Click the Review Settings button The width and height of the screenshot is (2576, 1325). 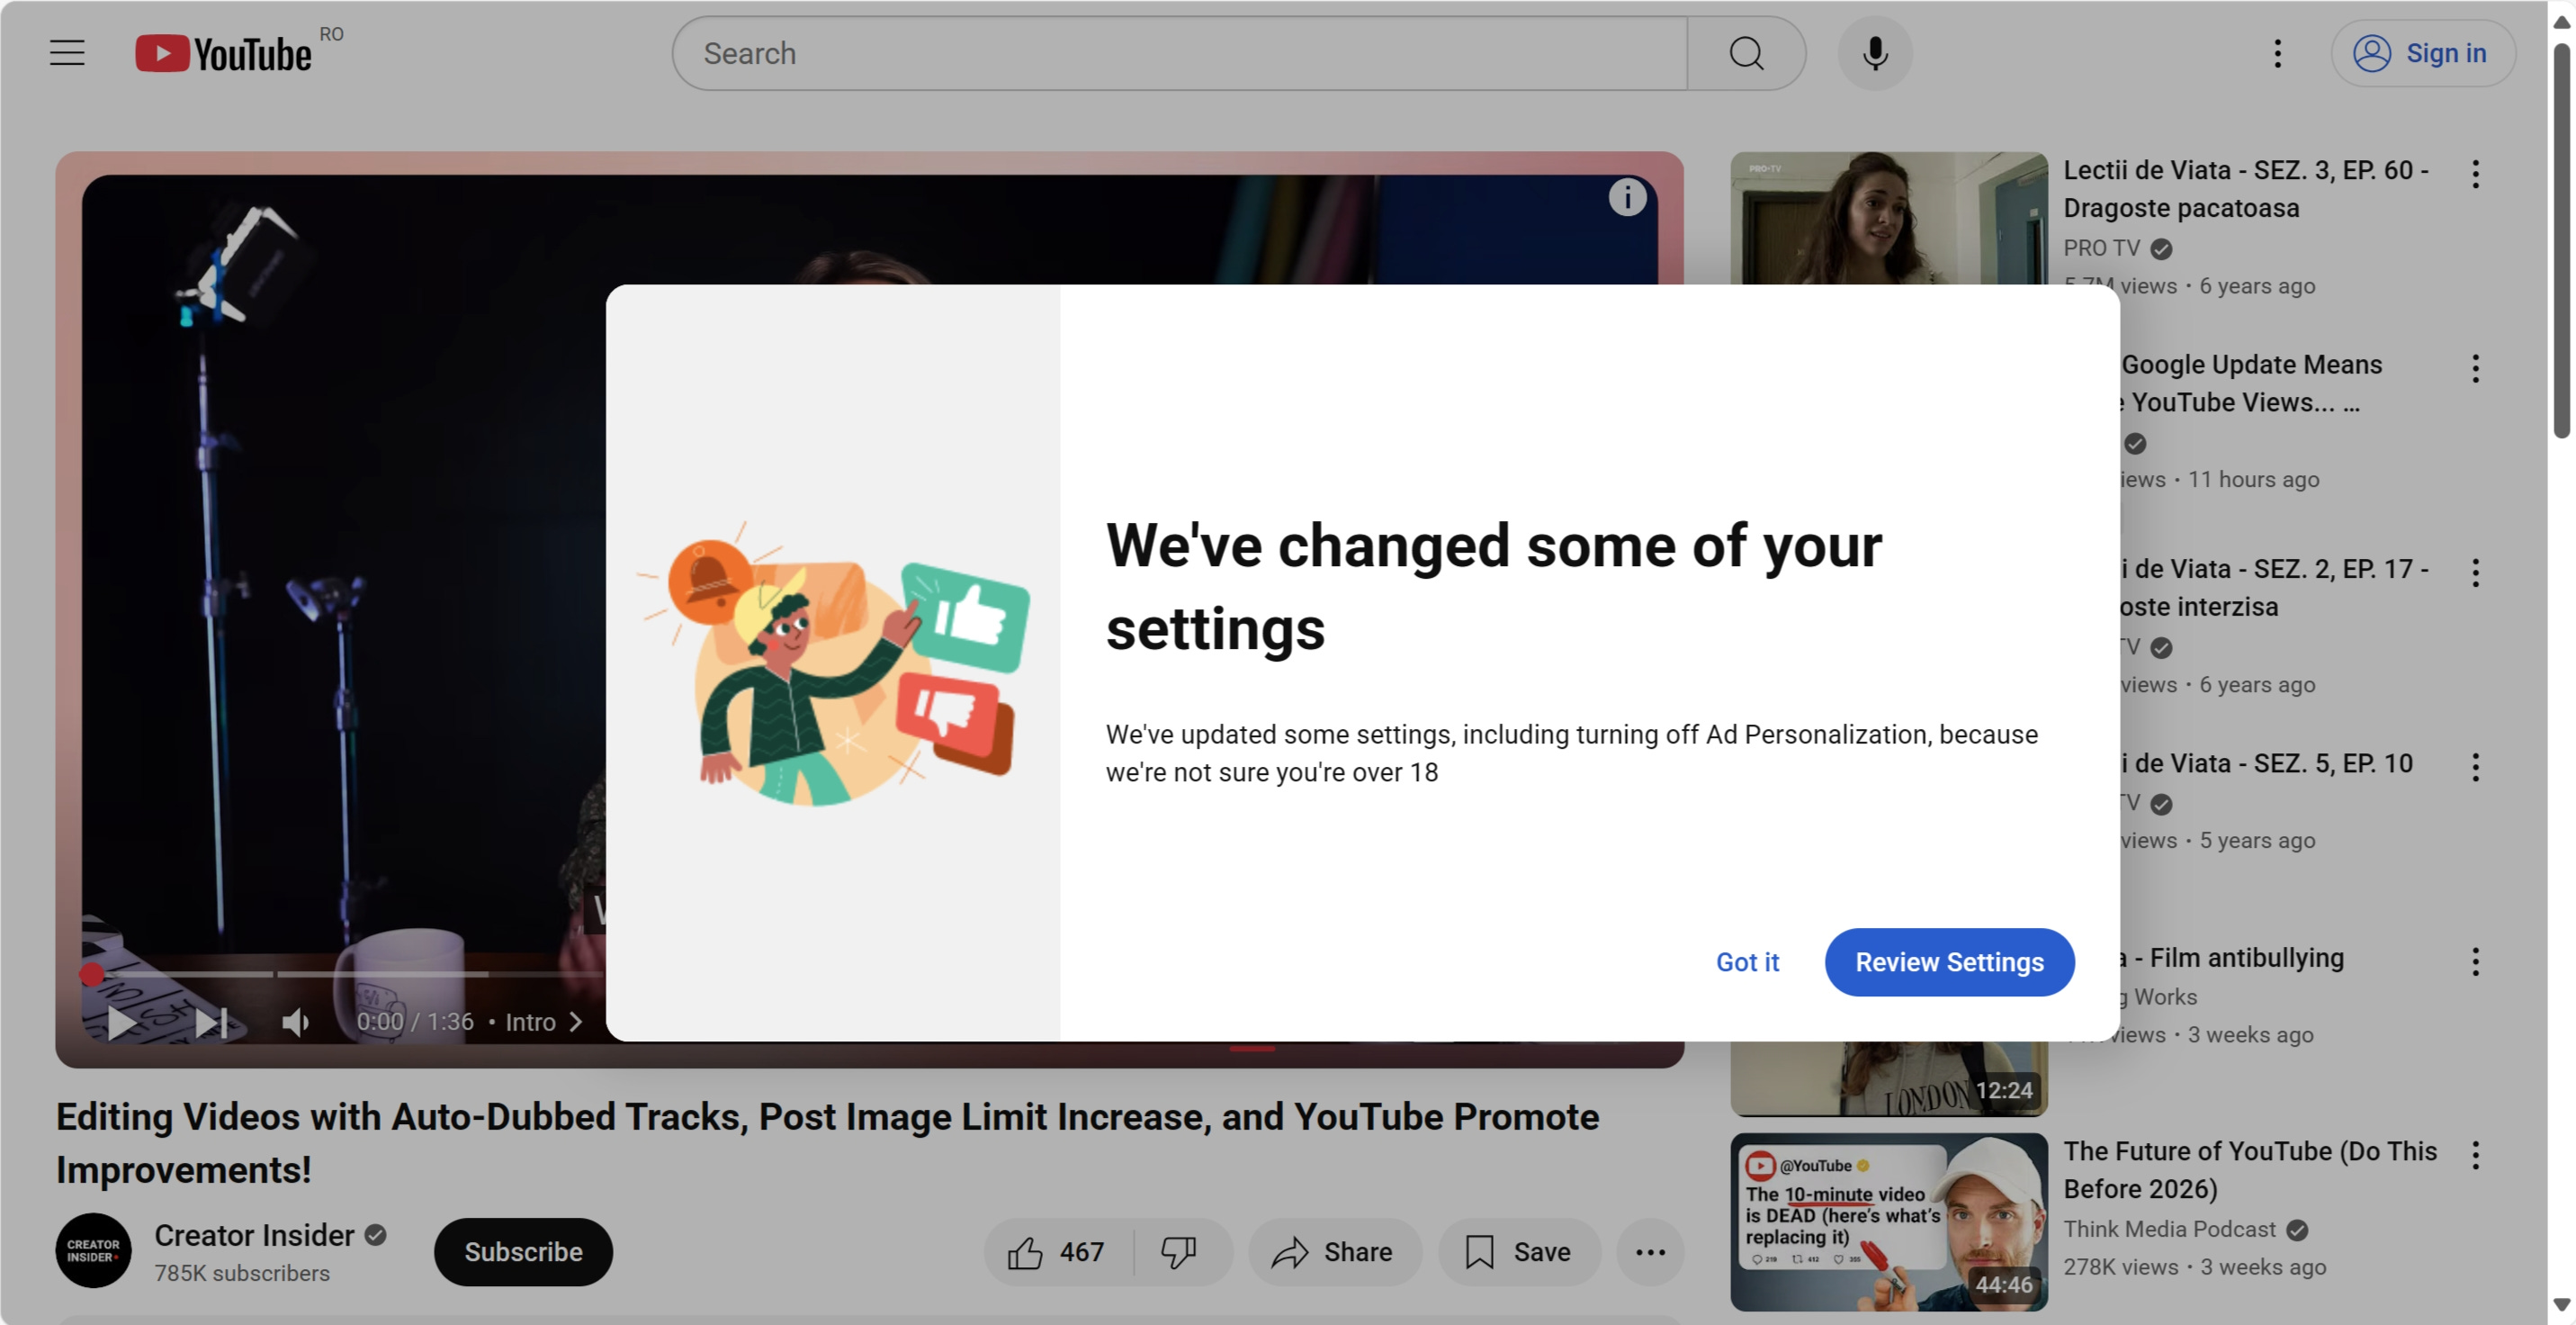1949,961
